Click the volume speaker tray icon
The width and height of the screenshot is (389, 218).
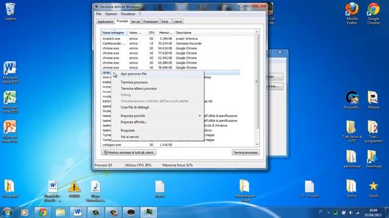[x=351, y=213]
